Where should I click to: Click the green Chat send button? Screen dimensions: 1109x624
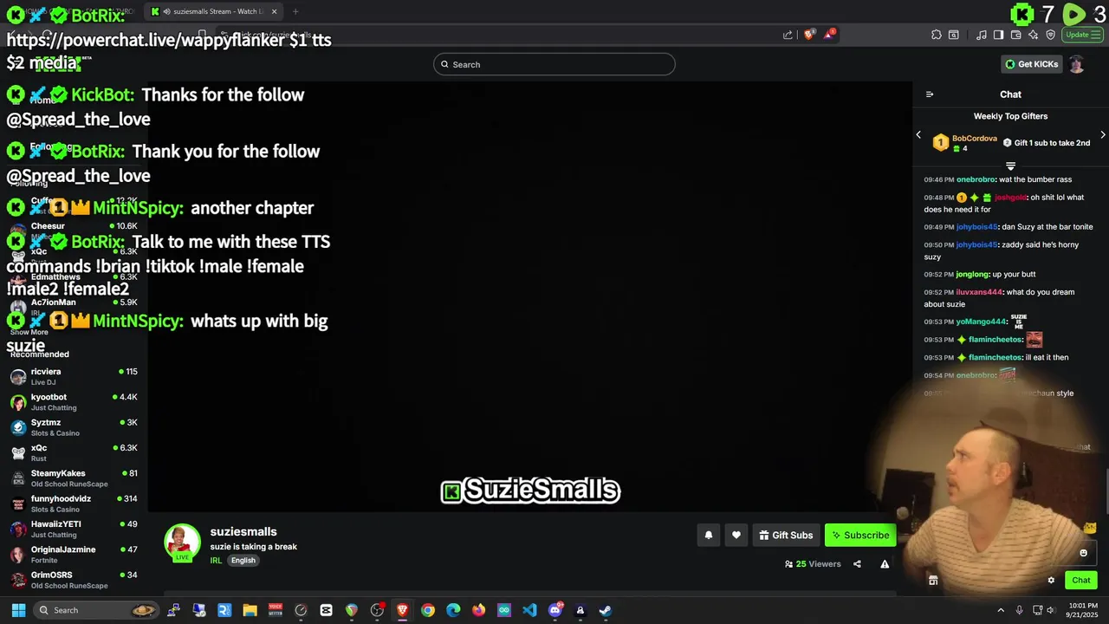1081,581
